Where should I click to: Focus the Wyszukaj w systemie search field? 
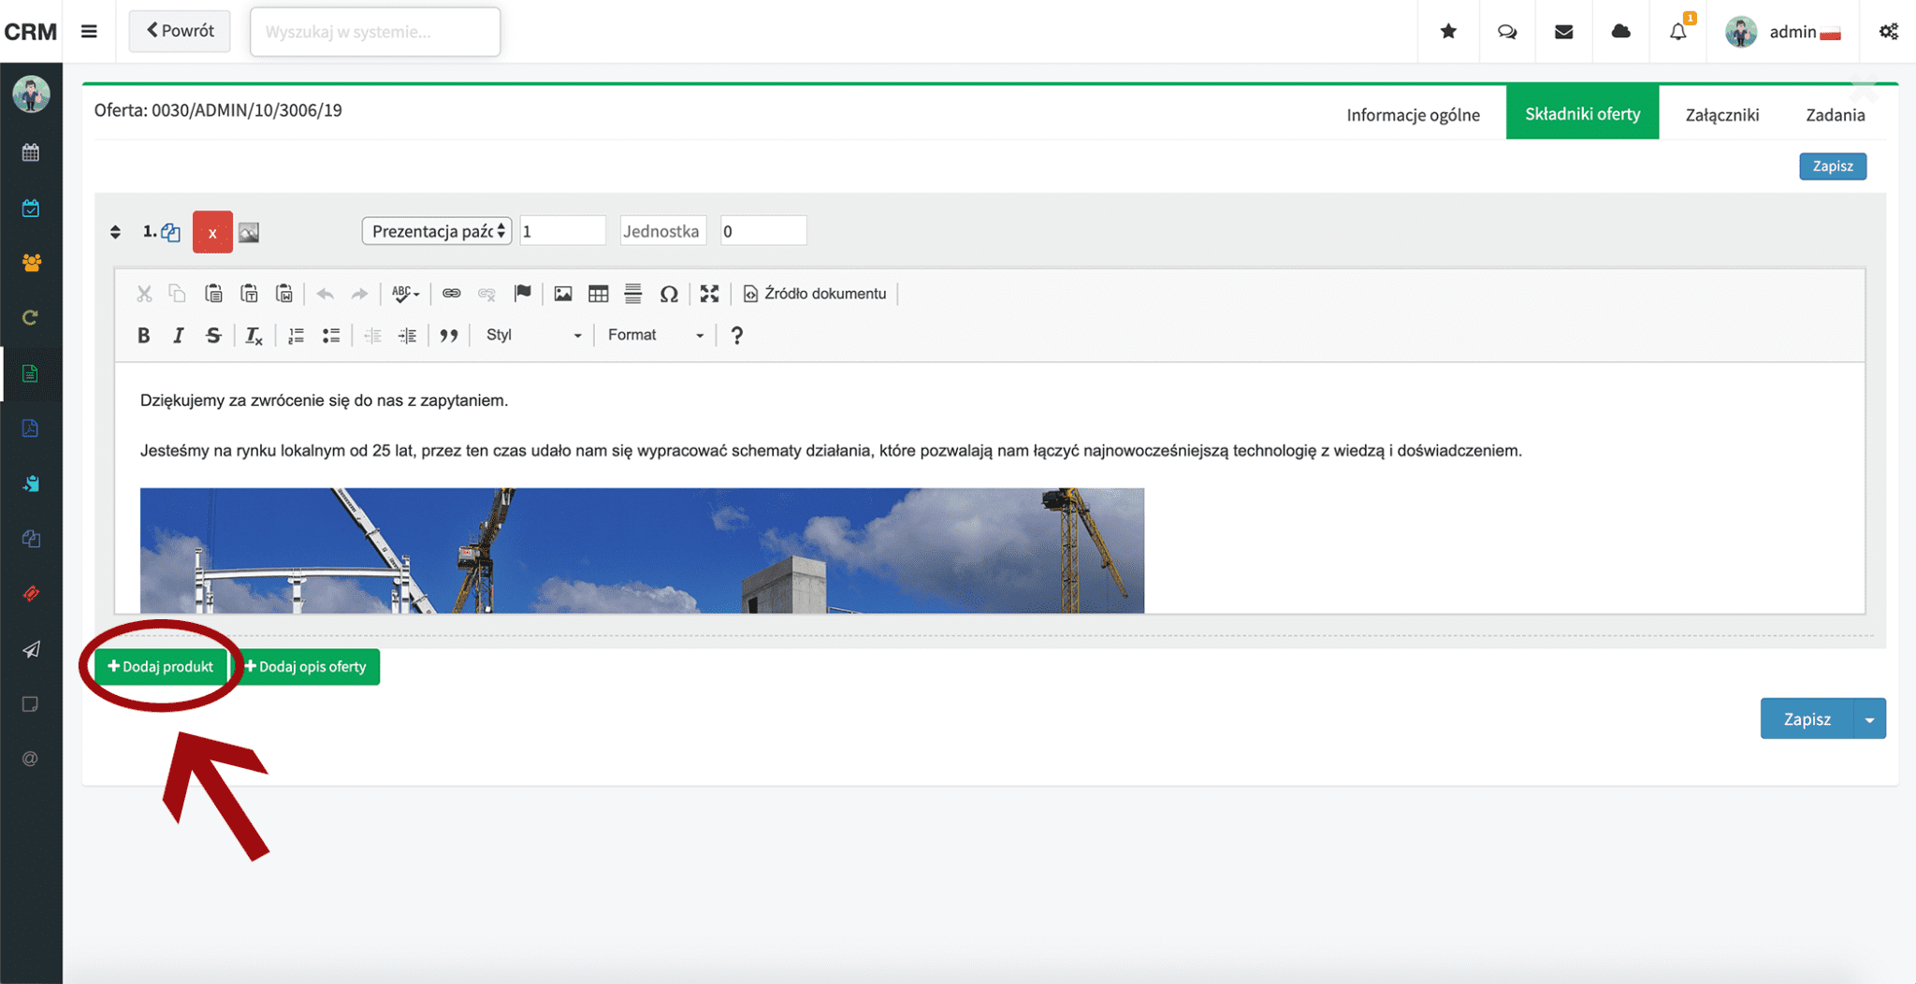tap(374, 32)
